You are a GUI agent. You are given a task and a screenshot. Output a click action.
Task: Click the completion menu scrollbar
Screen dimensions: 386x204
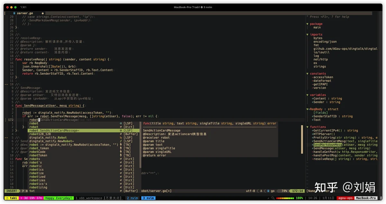[x=141, y=145]
